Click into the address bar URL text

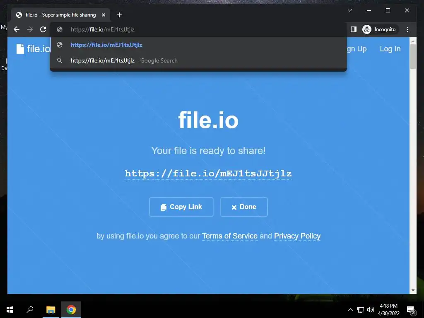(103, 29)
